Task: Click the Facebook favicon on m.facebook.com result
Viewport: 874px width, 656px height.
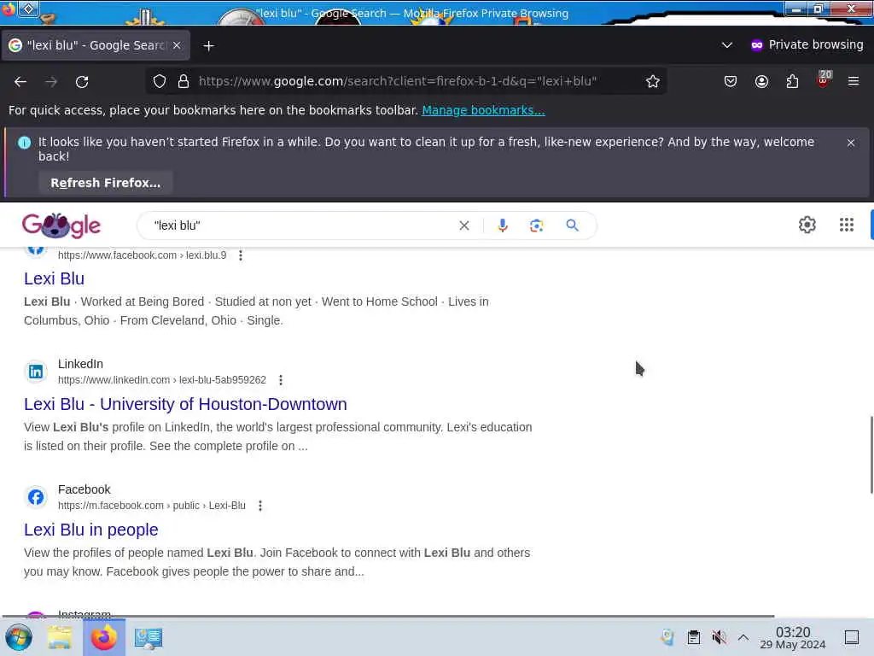Action: coord(36,497)
